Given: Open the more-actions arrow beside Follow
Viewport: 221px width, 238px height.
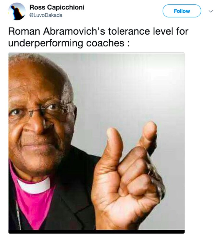Looking at the screenshot, I should [211, 11].
